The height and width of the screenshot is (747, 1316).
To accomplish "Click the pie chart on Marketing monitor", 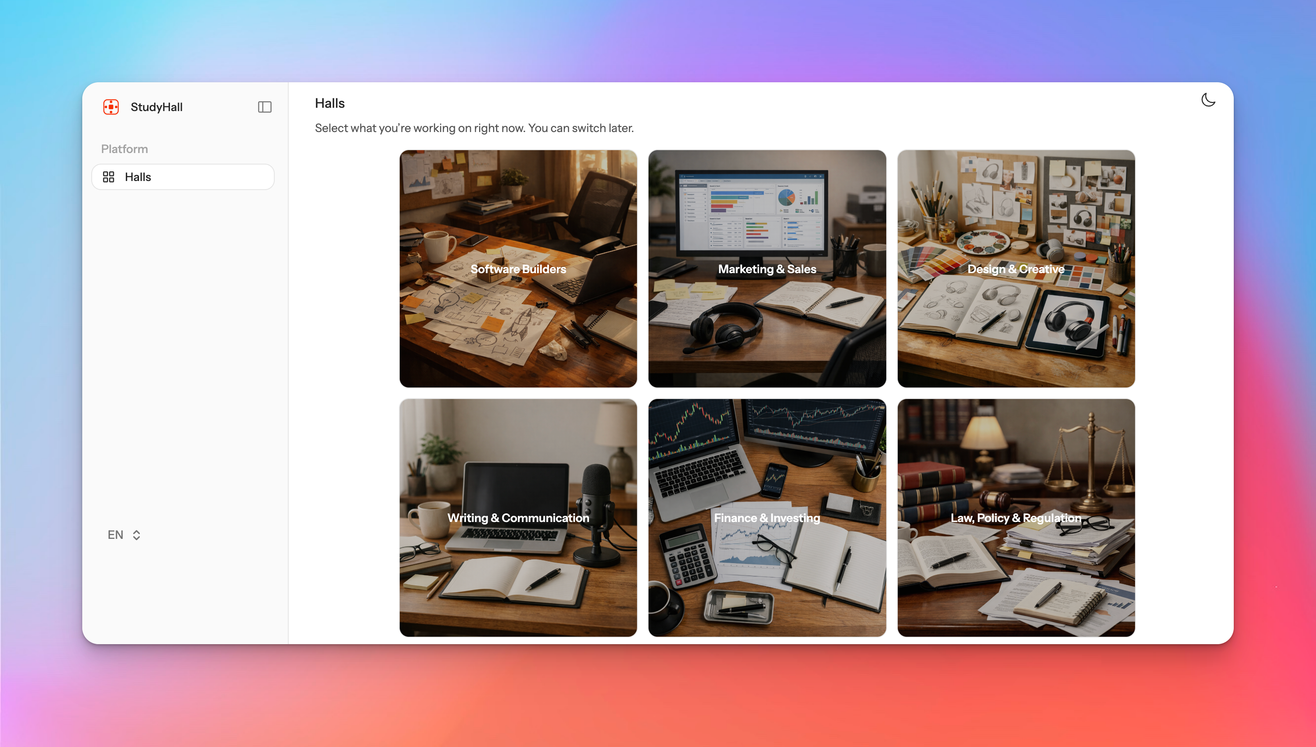I will [786, 197].
